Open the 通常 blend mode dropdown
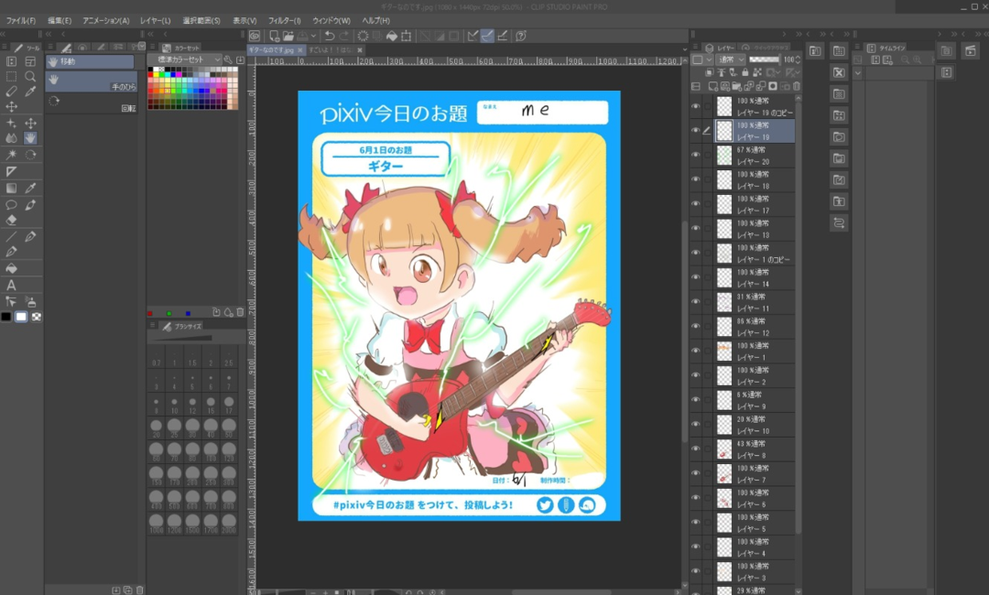 point(730,59)
